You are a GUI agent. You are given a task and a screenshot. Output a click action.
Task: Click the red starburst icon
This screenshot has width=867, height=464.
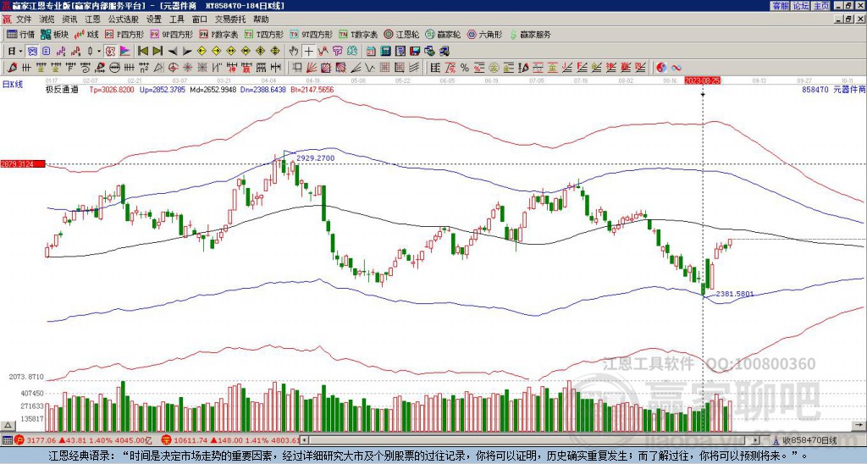tap(188, 68)
